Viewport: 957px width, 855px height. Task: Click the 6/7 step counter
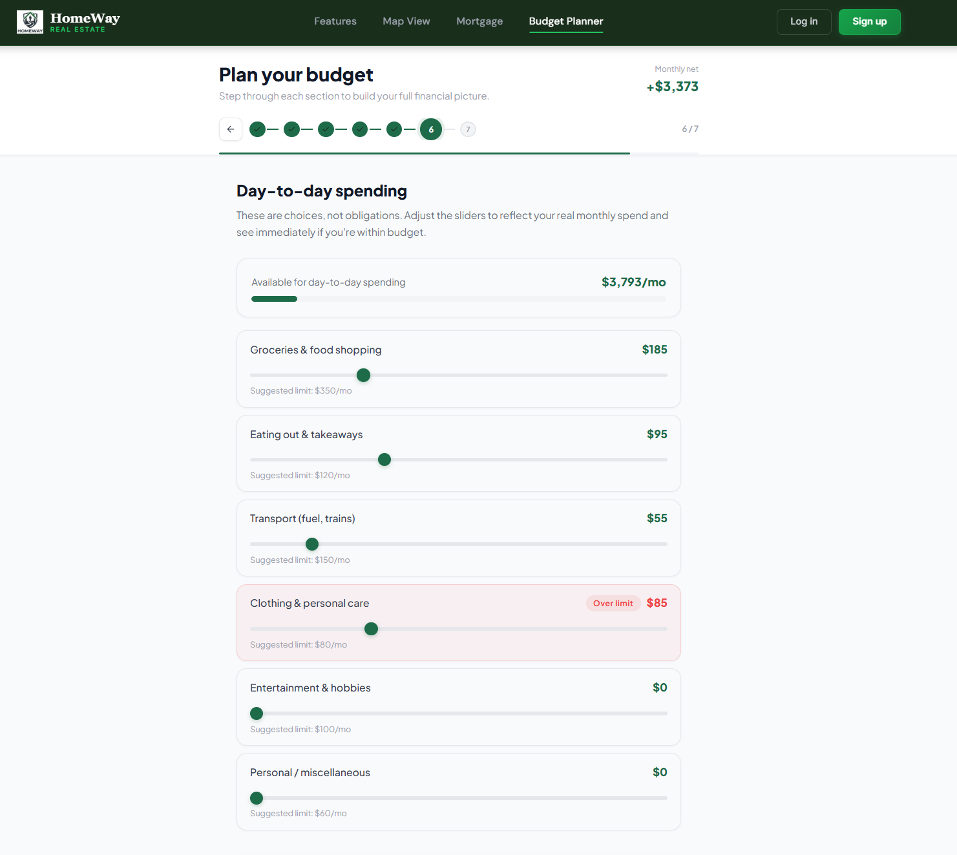tap(690, 129)
